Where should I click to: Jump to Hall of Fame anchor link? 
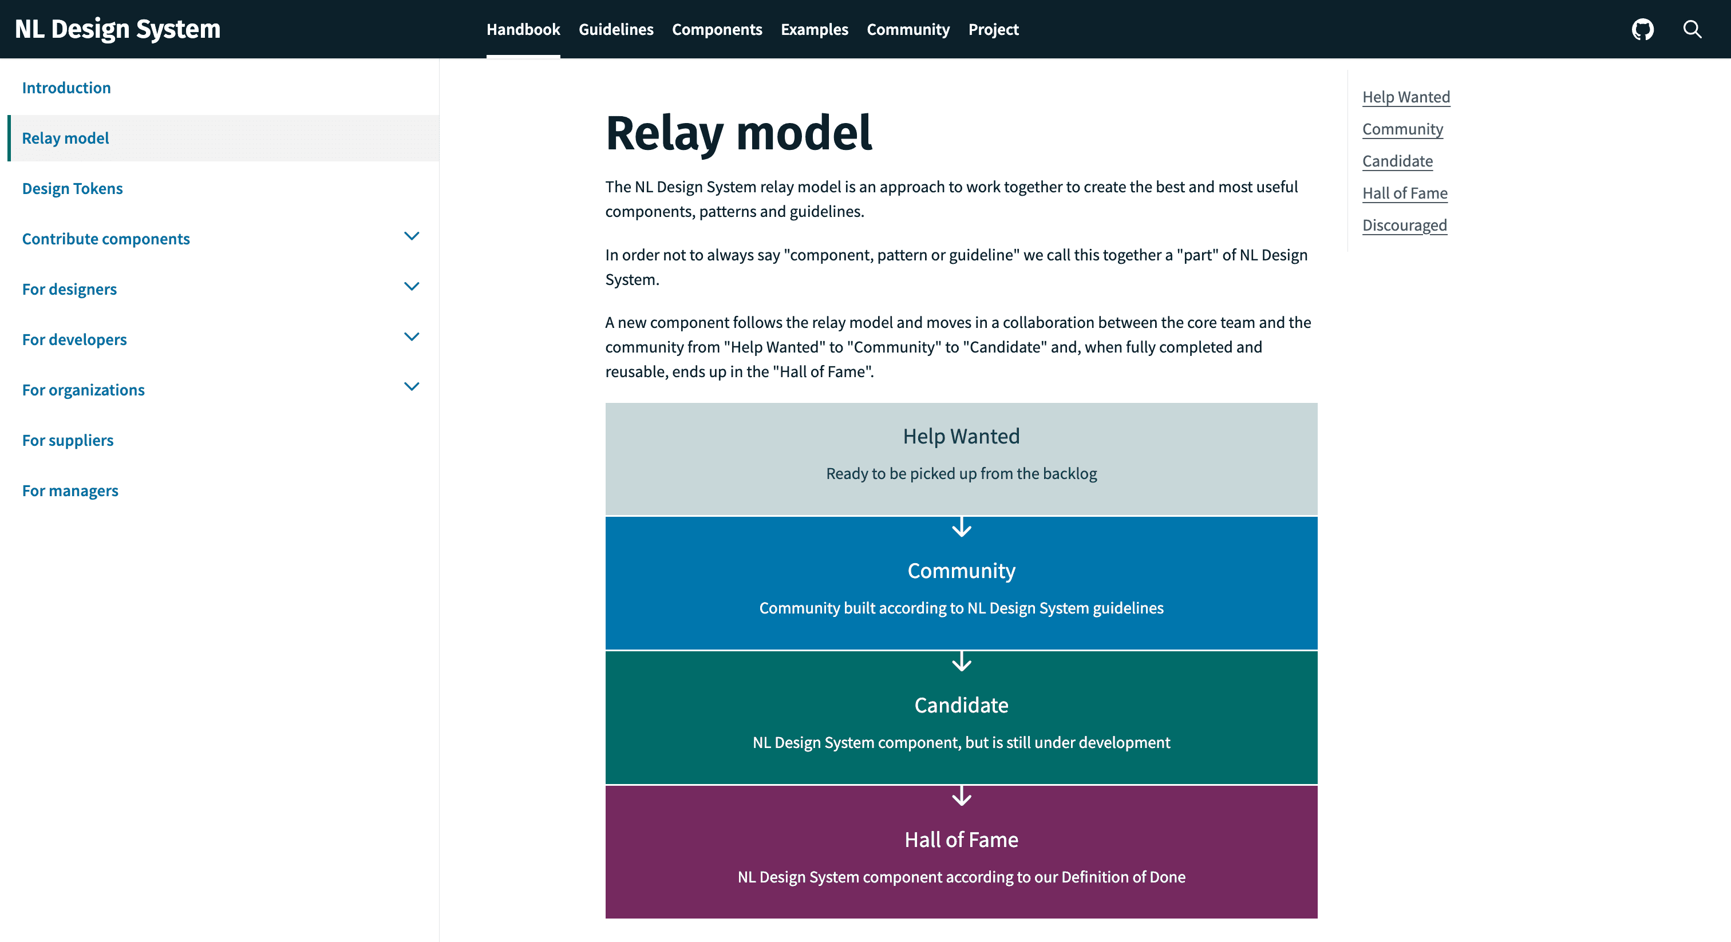click(1405, 193)
